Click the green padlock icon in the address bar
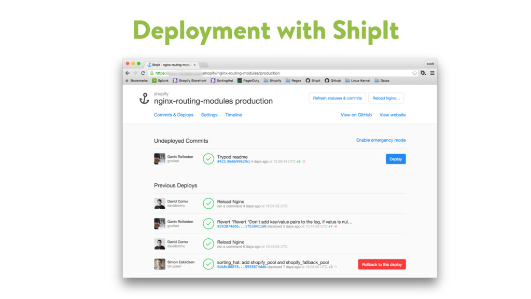Viewport: 531px width, 299px height. click(x=152, y=73)
